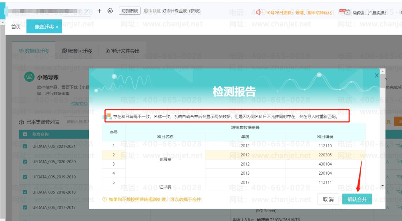Open the 数据包迁移 tab
Image resolution: width=402 pixels, height=221 pixels.
[34, 51]
